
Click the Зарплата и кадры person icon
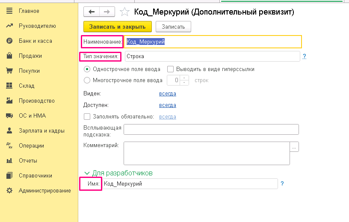point(9,130)
